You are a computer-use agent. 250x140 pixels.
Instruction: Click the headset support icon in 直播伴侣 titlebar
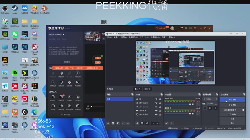[186, 28]
